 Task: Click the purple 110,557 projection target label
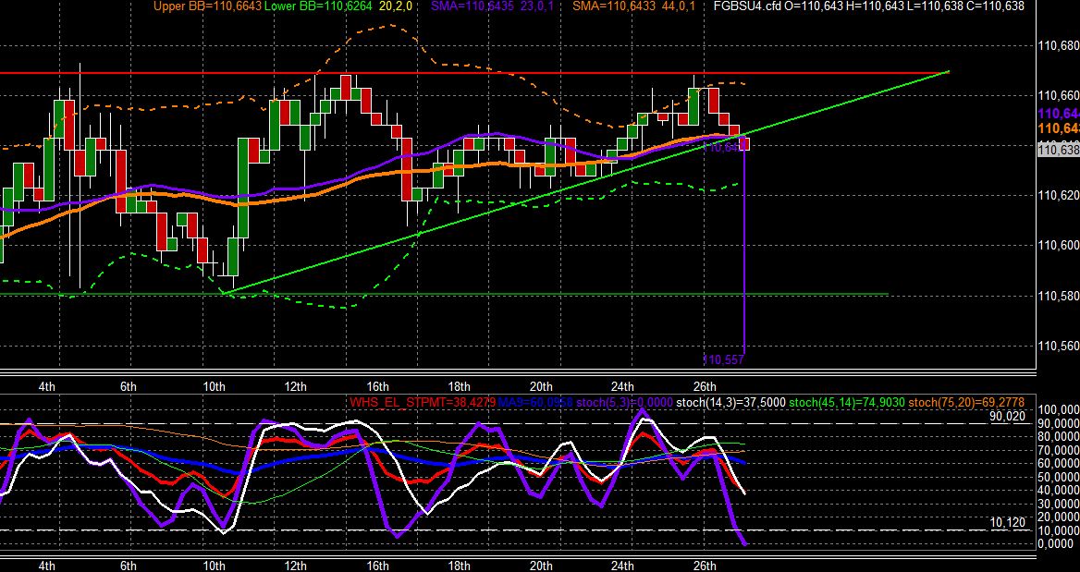[723, 359]
